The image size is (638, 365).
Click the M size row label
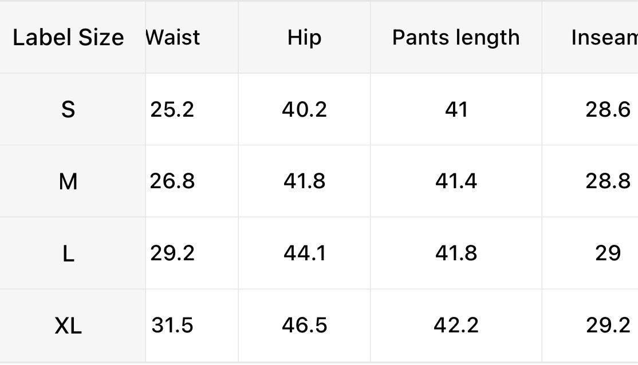pos(68,181)
